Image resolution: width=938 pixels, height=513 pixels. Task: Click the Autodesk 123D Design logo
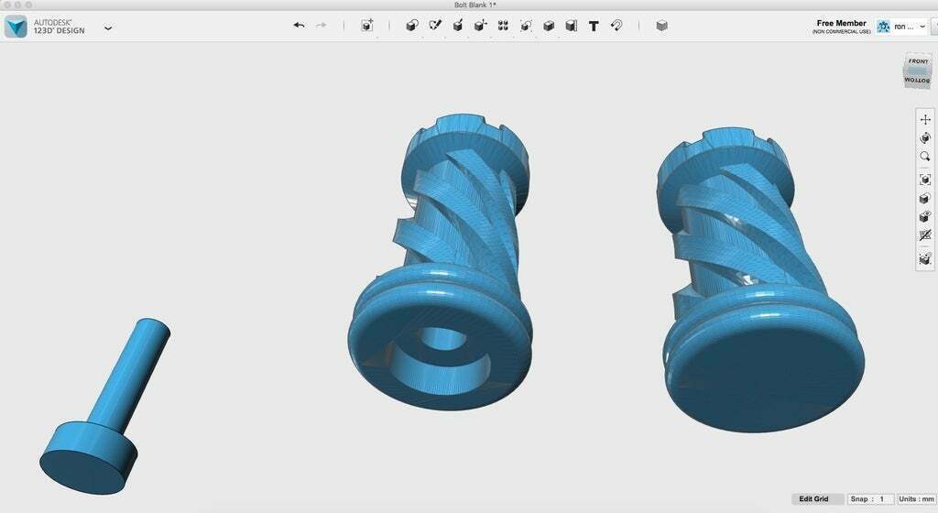[16, 27]
